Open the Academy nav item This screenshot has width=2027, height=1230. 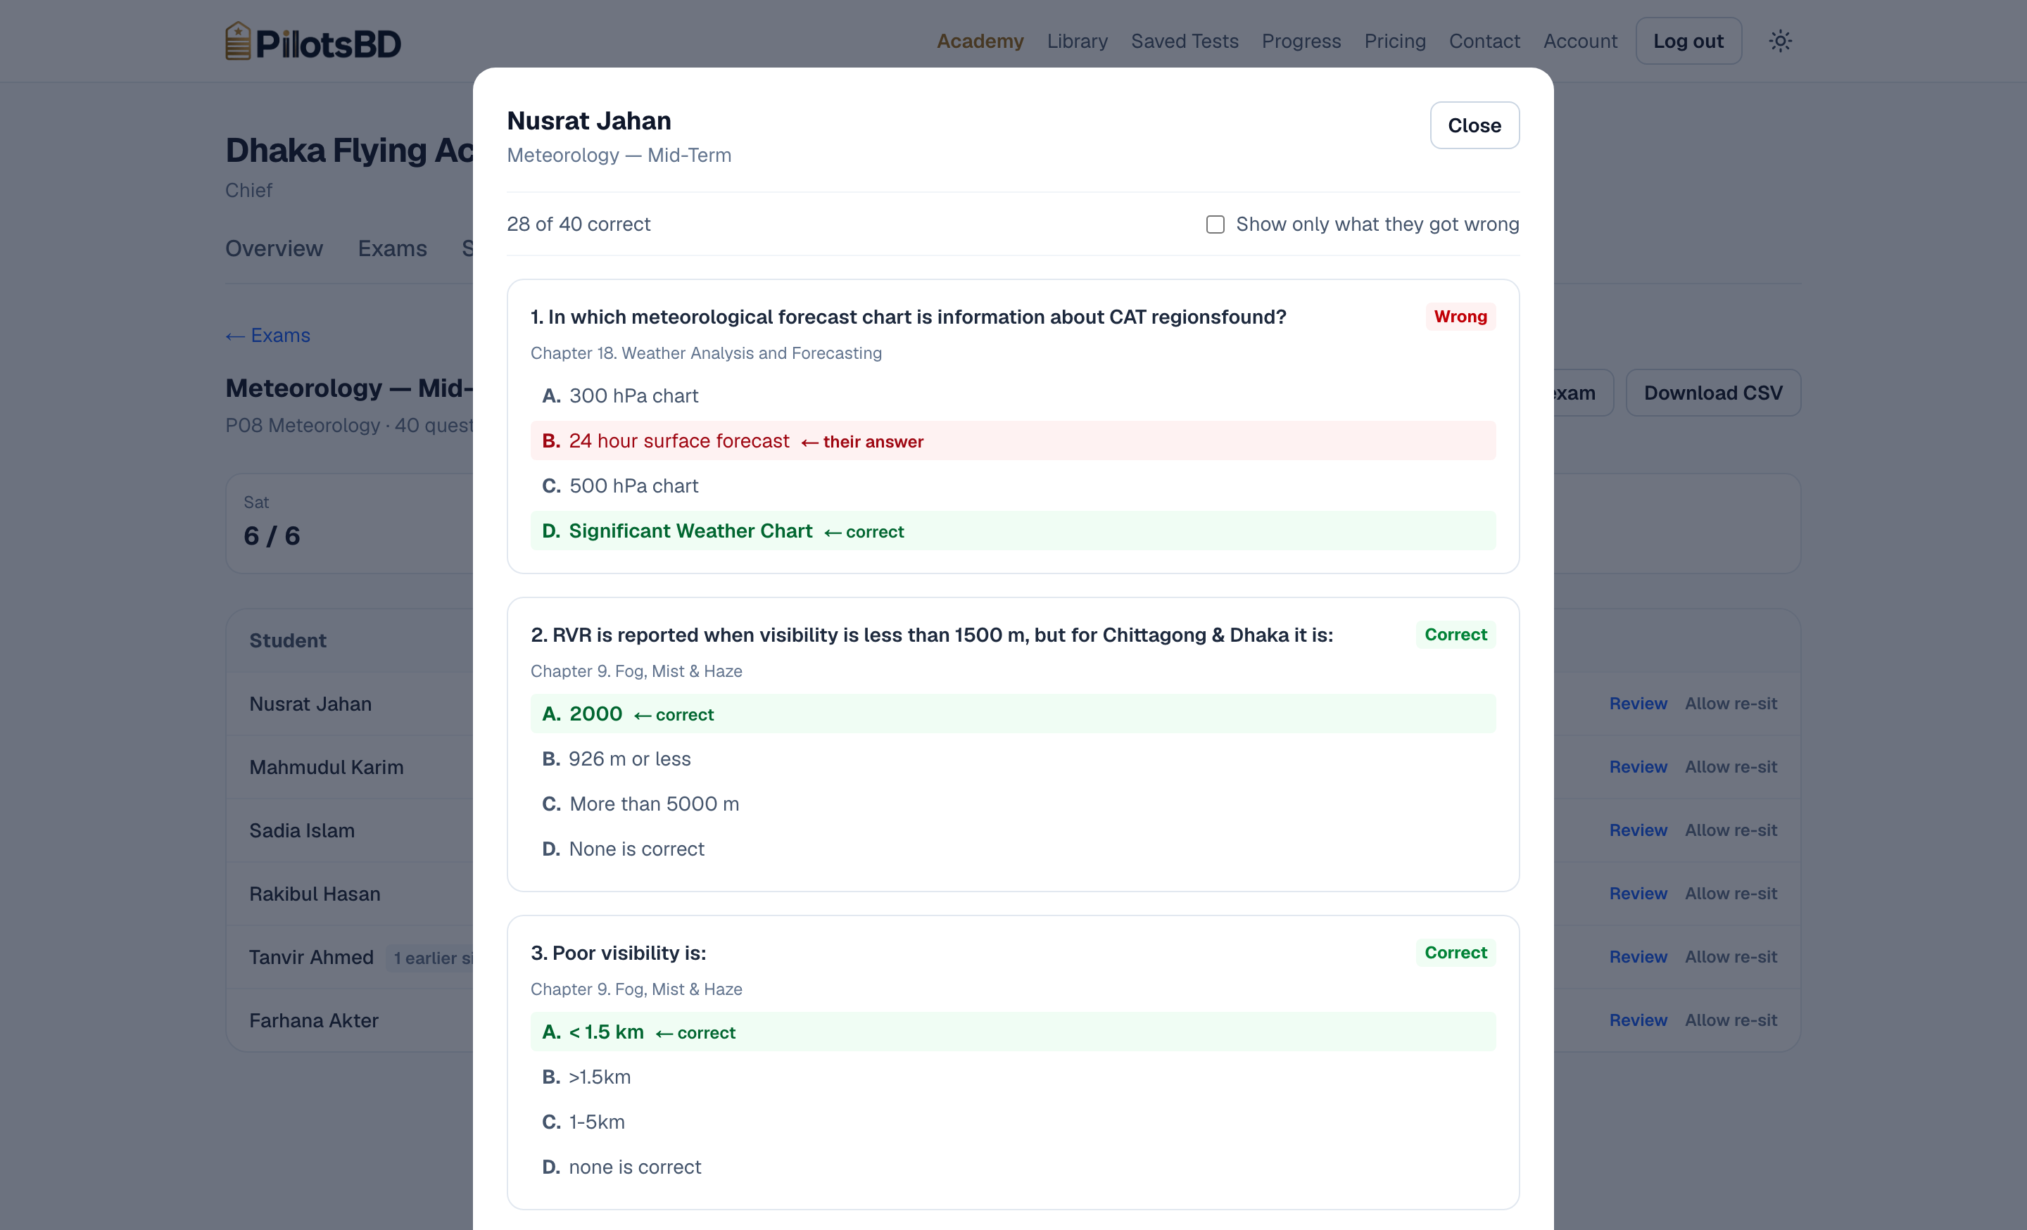click(x=980, y=41)
